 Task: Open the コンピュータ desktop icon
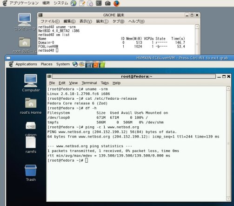25,22
